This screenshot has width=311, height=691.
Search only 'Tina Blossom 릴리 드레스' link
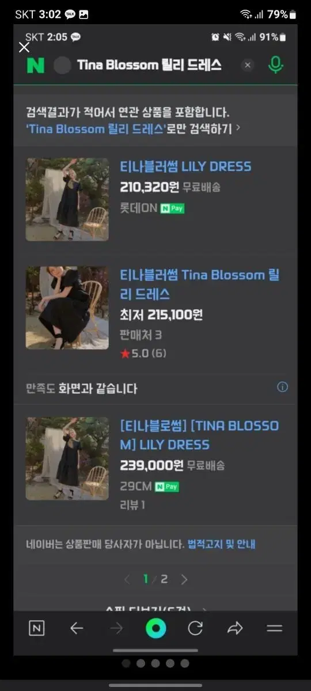click(x=130, y=128)
